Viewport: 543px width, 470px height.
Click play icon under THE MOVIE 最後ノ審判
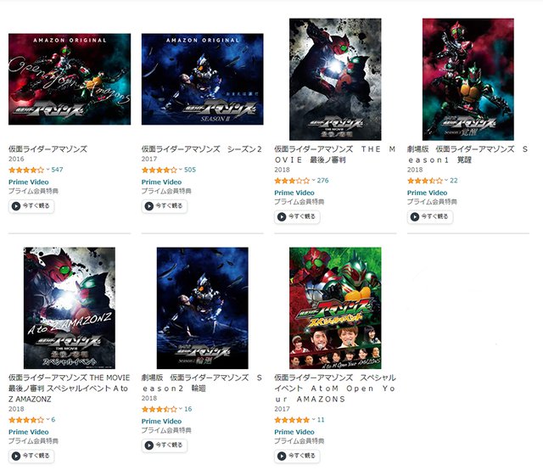[282, 217]
